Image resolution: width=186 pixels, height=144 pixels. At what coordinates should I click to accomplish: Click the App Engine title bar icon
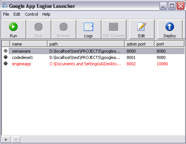click(5, 6)
